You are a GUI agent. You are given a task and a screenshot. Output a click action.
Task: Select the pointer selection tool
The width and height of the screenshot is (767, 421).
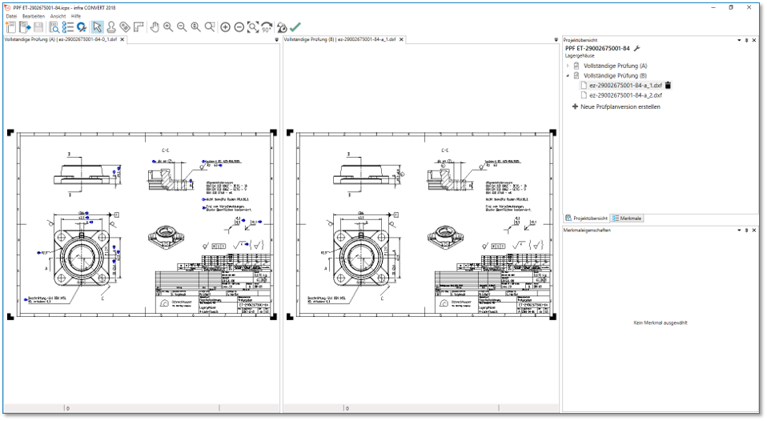coord(97,27)
